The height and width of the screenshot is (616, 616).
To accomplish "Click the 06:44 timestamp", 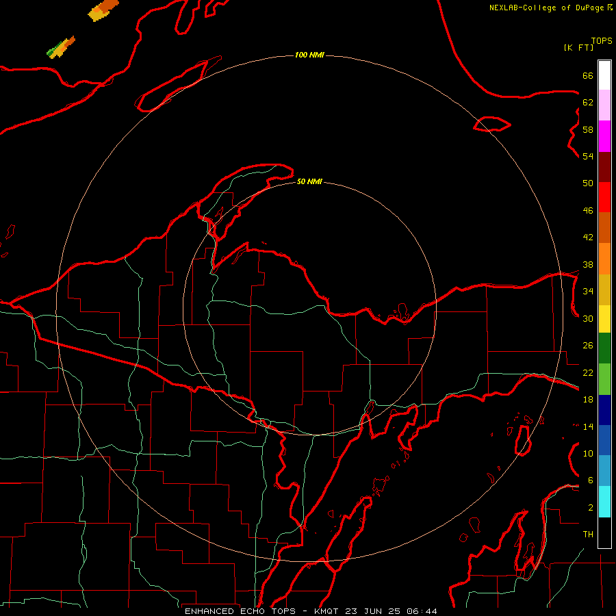I will point(422,611).
